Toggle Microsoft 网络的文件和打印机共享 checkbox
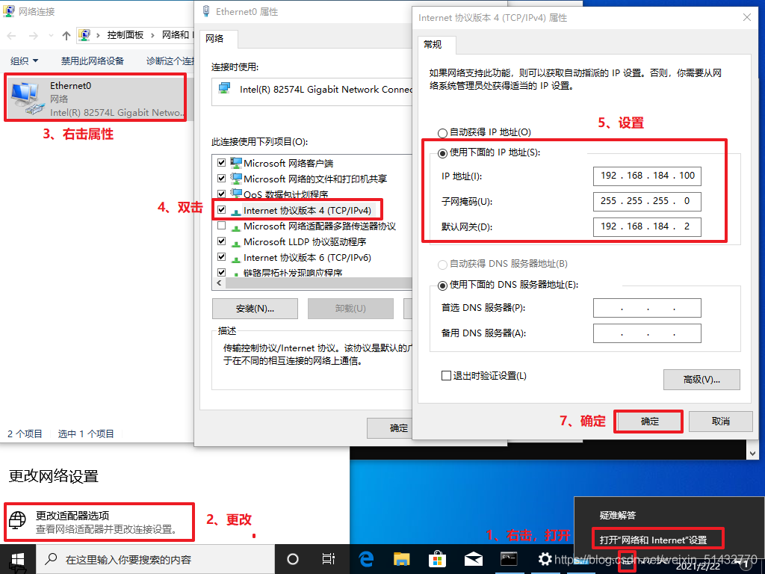The height and width of the screenshot is (574, 765). pos(221,178)
